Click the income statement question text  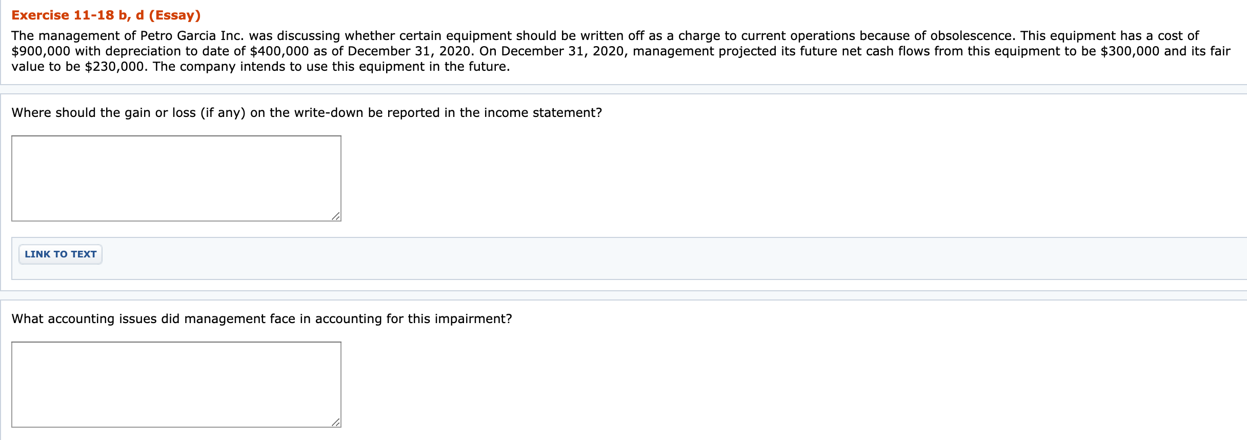click(x=307, y=112)
